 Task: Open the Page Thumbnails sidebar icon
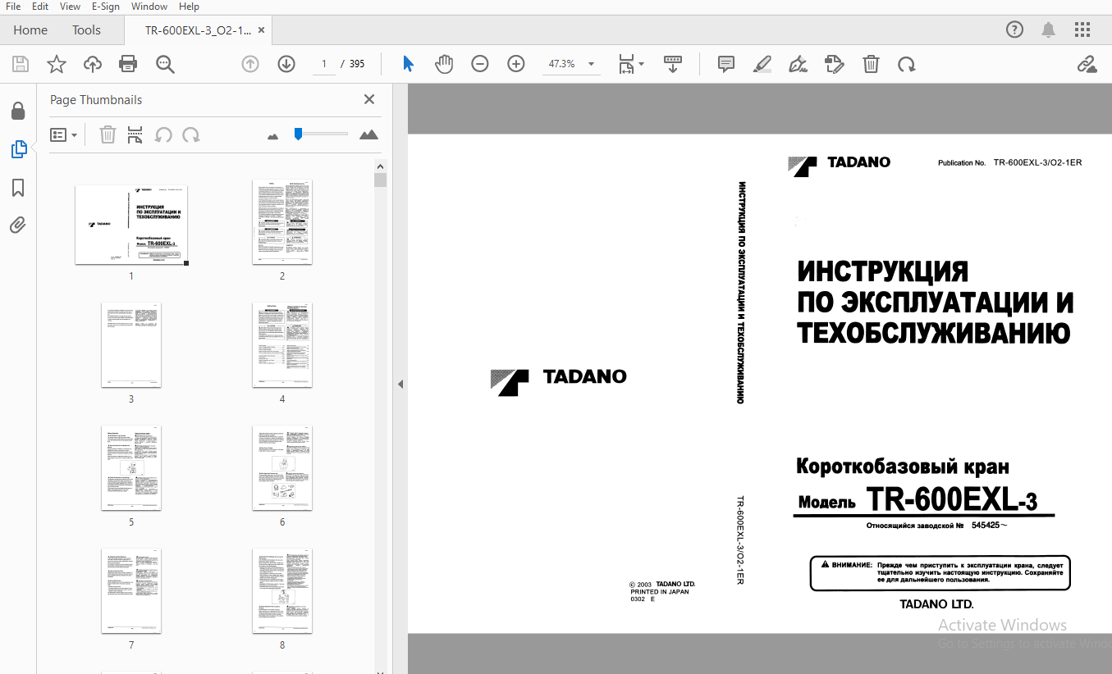[x=18, y=149]
